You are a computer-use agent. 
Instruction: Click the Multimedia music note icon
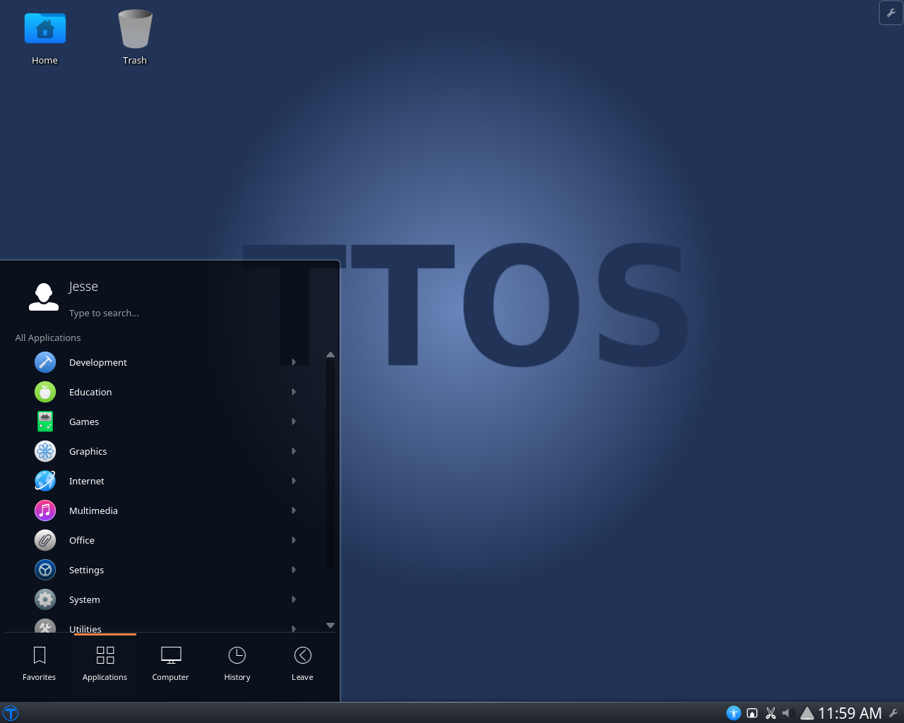pyautogui.click(x=45, y=510)
